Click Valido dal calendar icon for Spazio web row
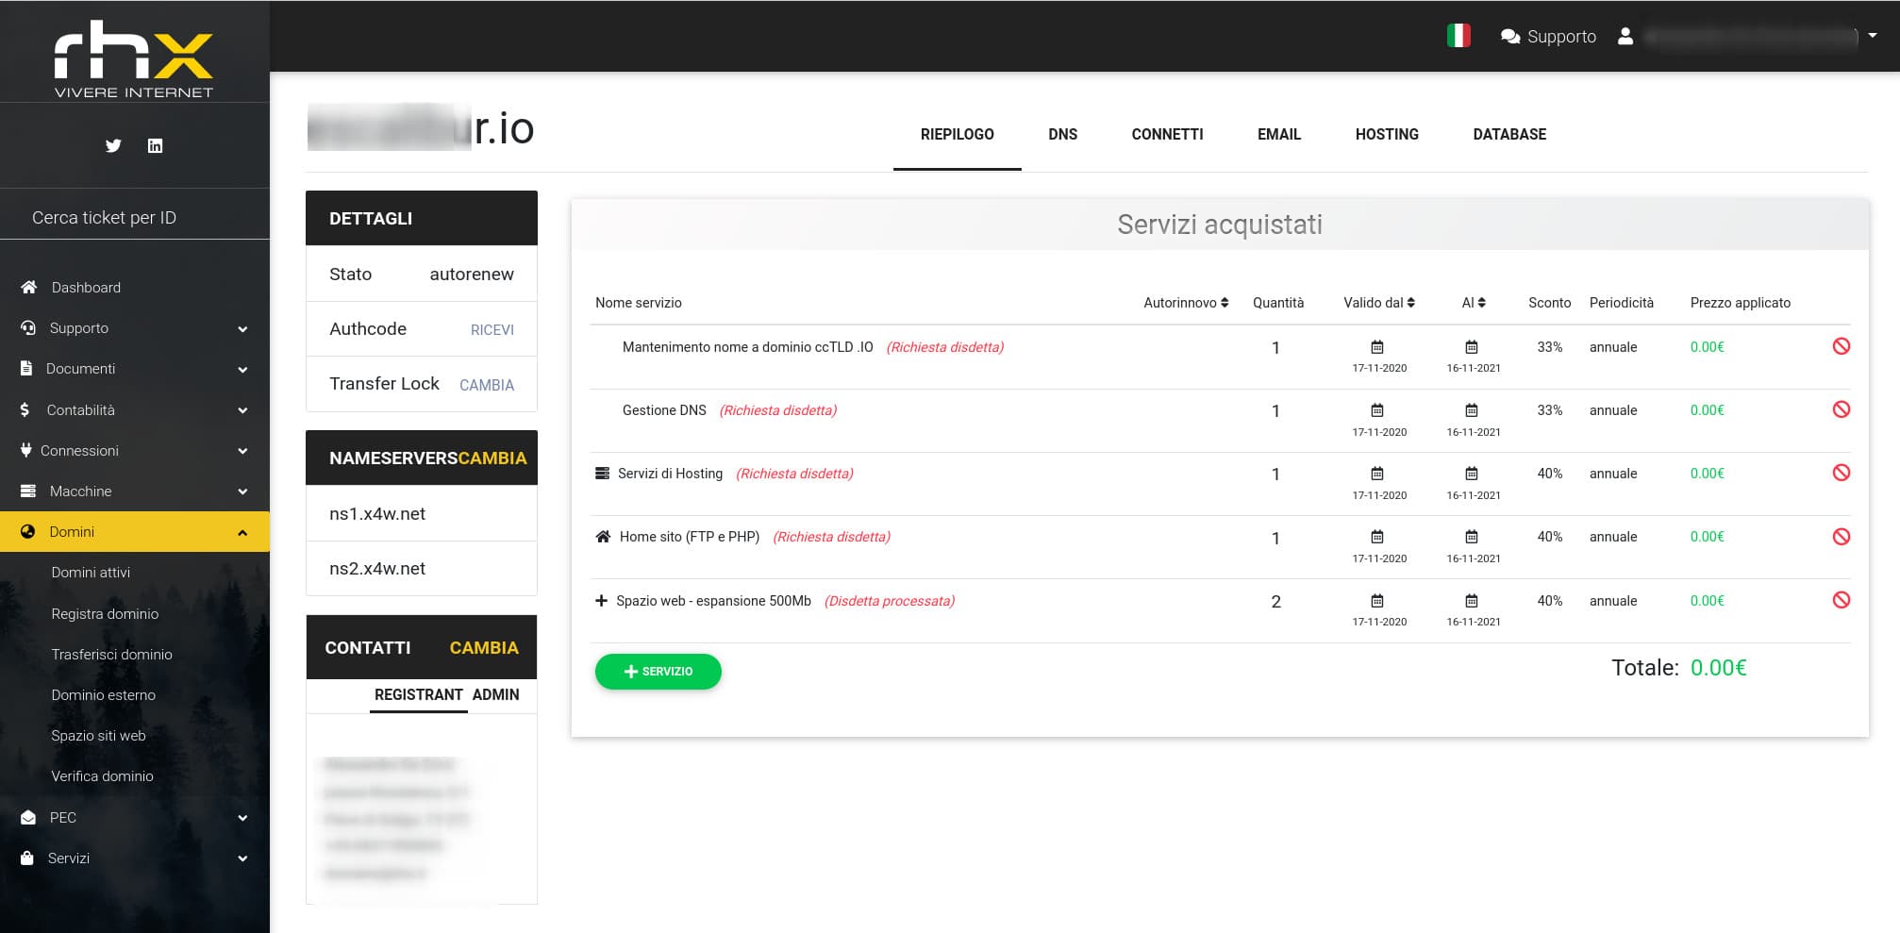The width and height of the screenshot is (1900, 933). click(1377, 601)
